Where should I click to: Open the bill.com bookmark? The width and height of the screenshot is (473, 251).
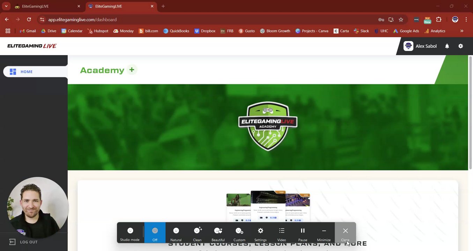148,31
